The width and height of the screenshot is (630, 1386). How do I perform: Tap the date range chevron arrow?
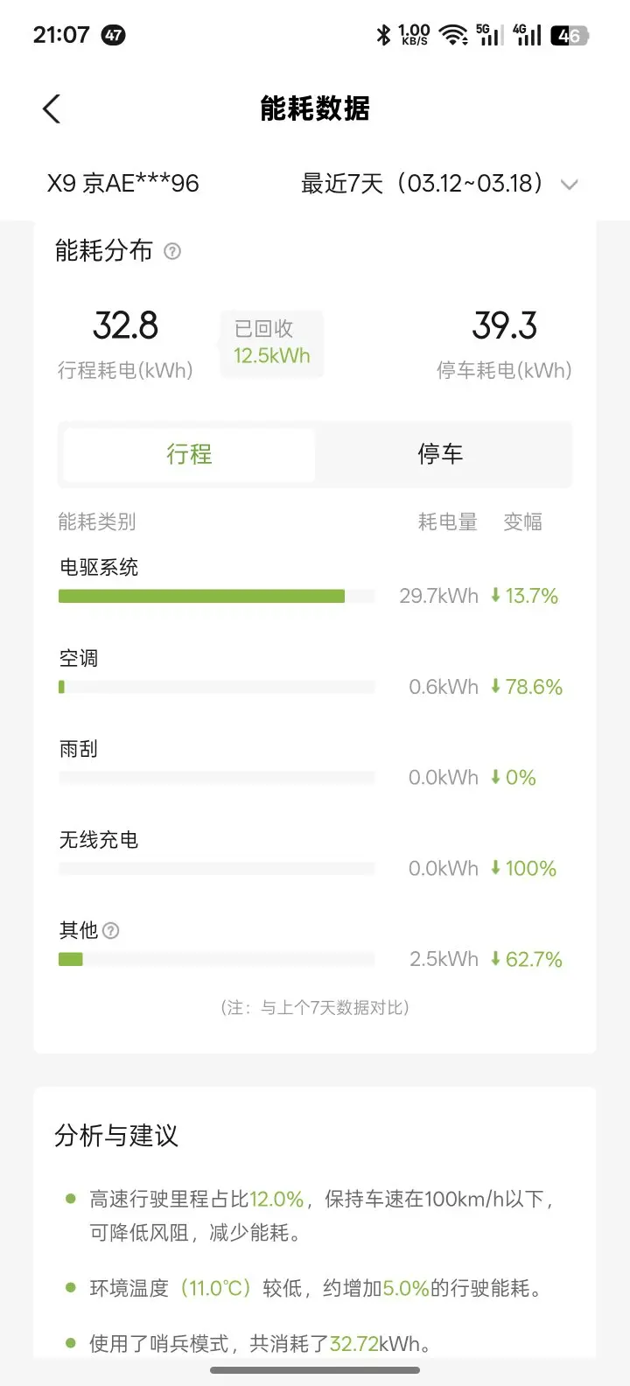[x=570, y=185]
